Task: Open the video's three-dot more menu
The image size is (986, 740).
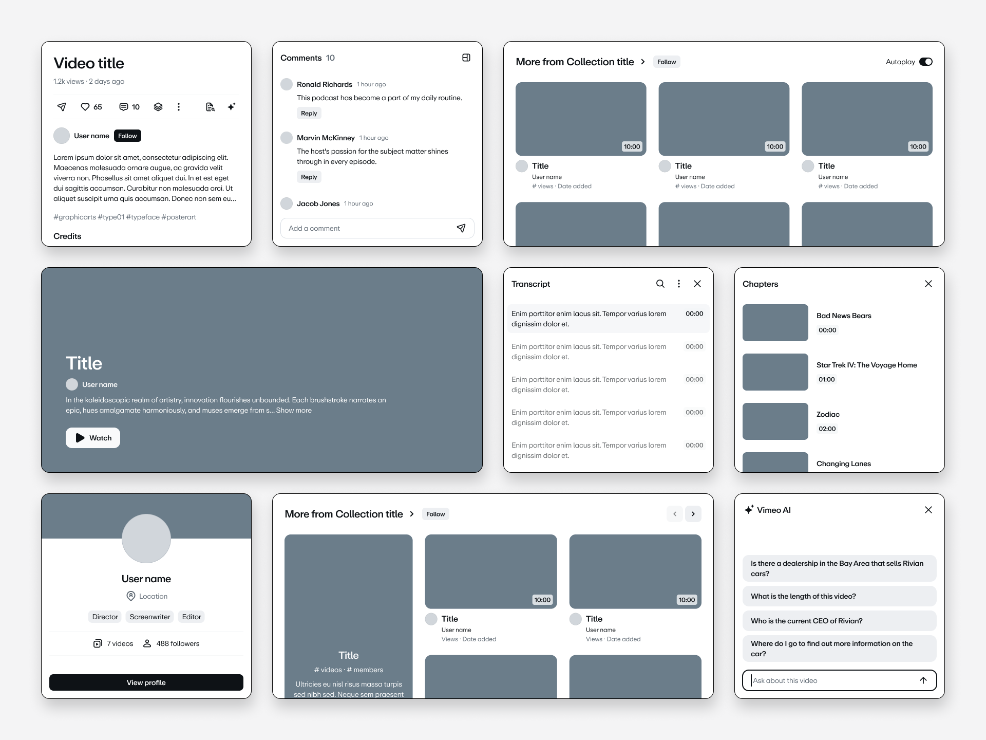Action: (179, 107)
